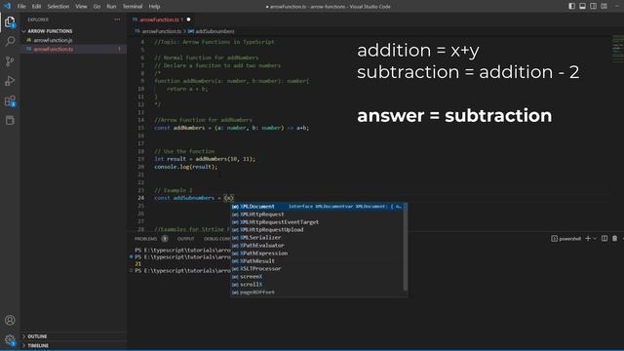Switch to the DEBUG CONSOLE panel tab

217,239
